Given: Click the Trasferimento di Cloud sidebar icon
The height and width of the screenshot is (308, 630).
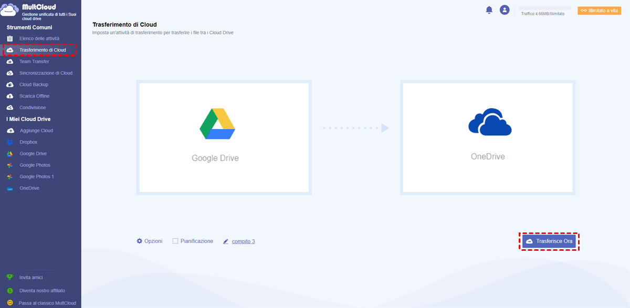Looking at the screenshot, I should click(x=9, y=50).
